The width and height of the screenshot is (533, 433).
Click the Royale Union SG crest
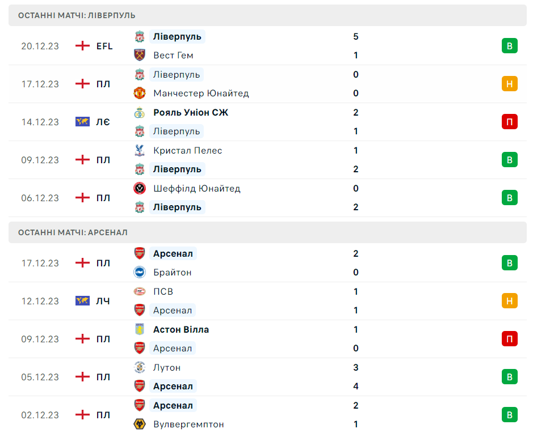point(140,112)
